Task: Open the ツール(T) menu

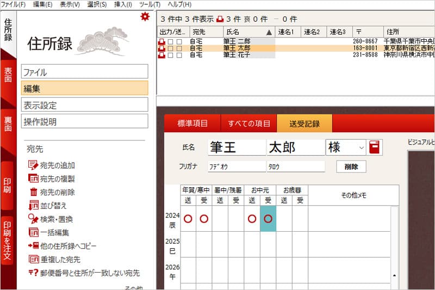Action: pyautogui.click(x=150, y=4)
